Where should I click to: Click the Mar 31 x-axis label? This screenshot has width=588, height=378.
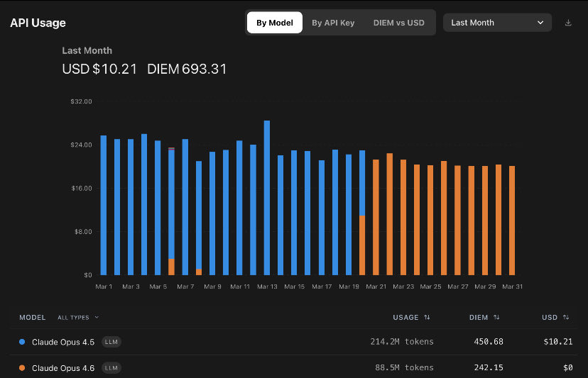512,287
